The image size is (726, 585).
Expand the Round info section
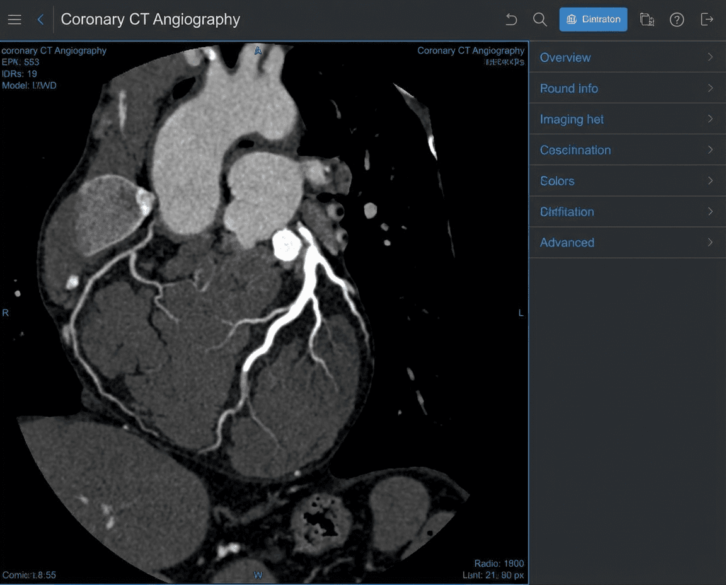(x=626, y=88)
